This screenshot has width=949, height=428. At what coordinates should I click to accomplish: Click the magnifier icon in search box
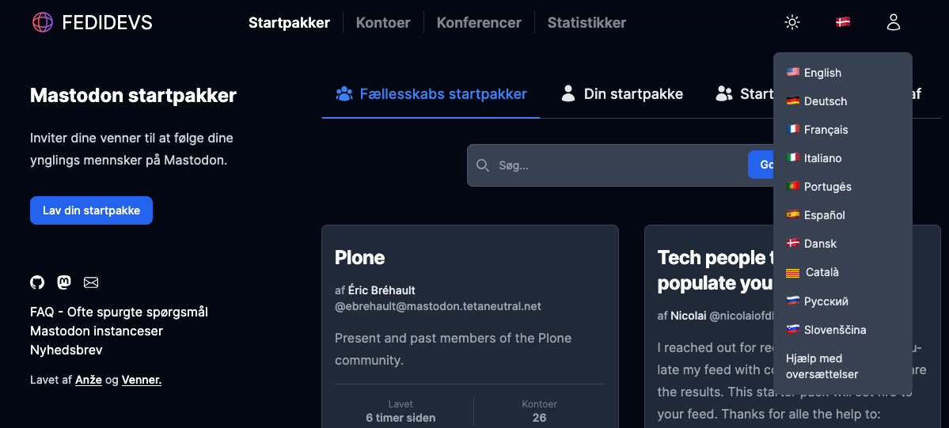coord(483,165)
